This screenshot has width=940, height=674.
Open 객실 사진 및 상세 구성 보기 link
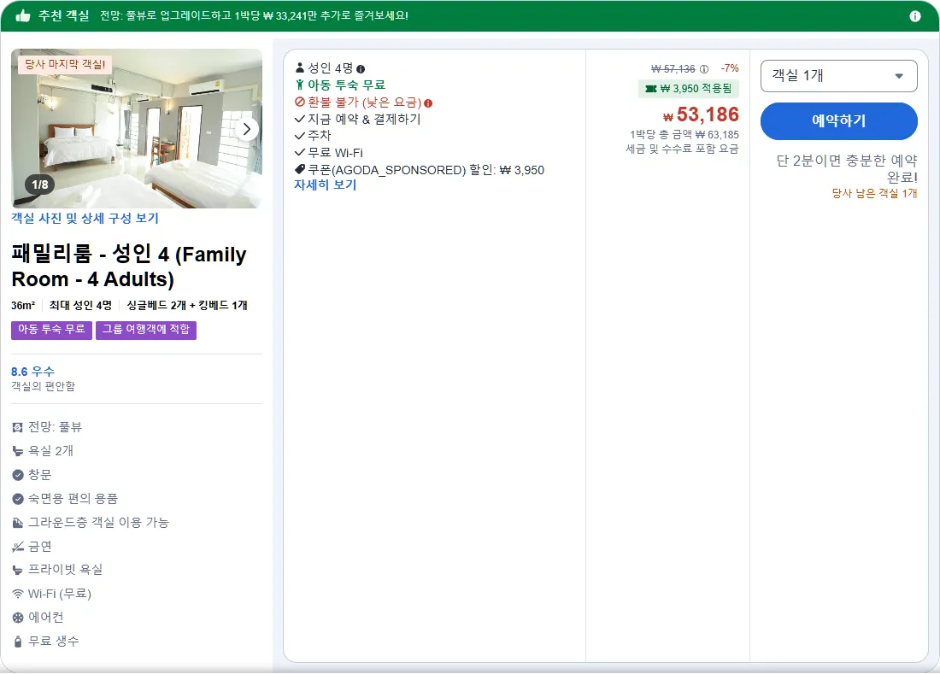click(x=85, y=218)
